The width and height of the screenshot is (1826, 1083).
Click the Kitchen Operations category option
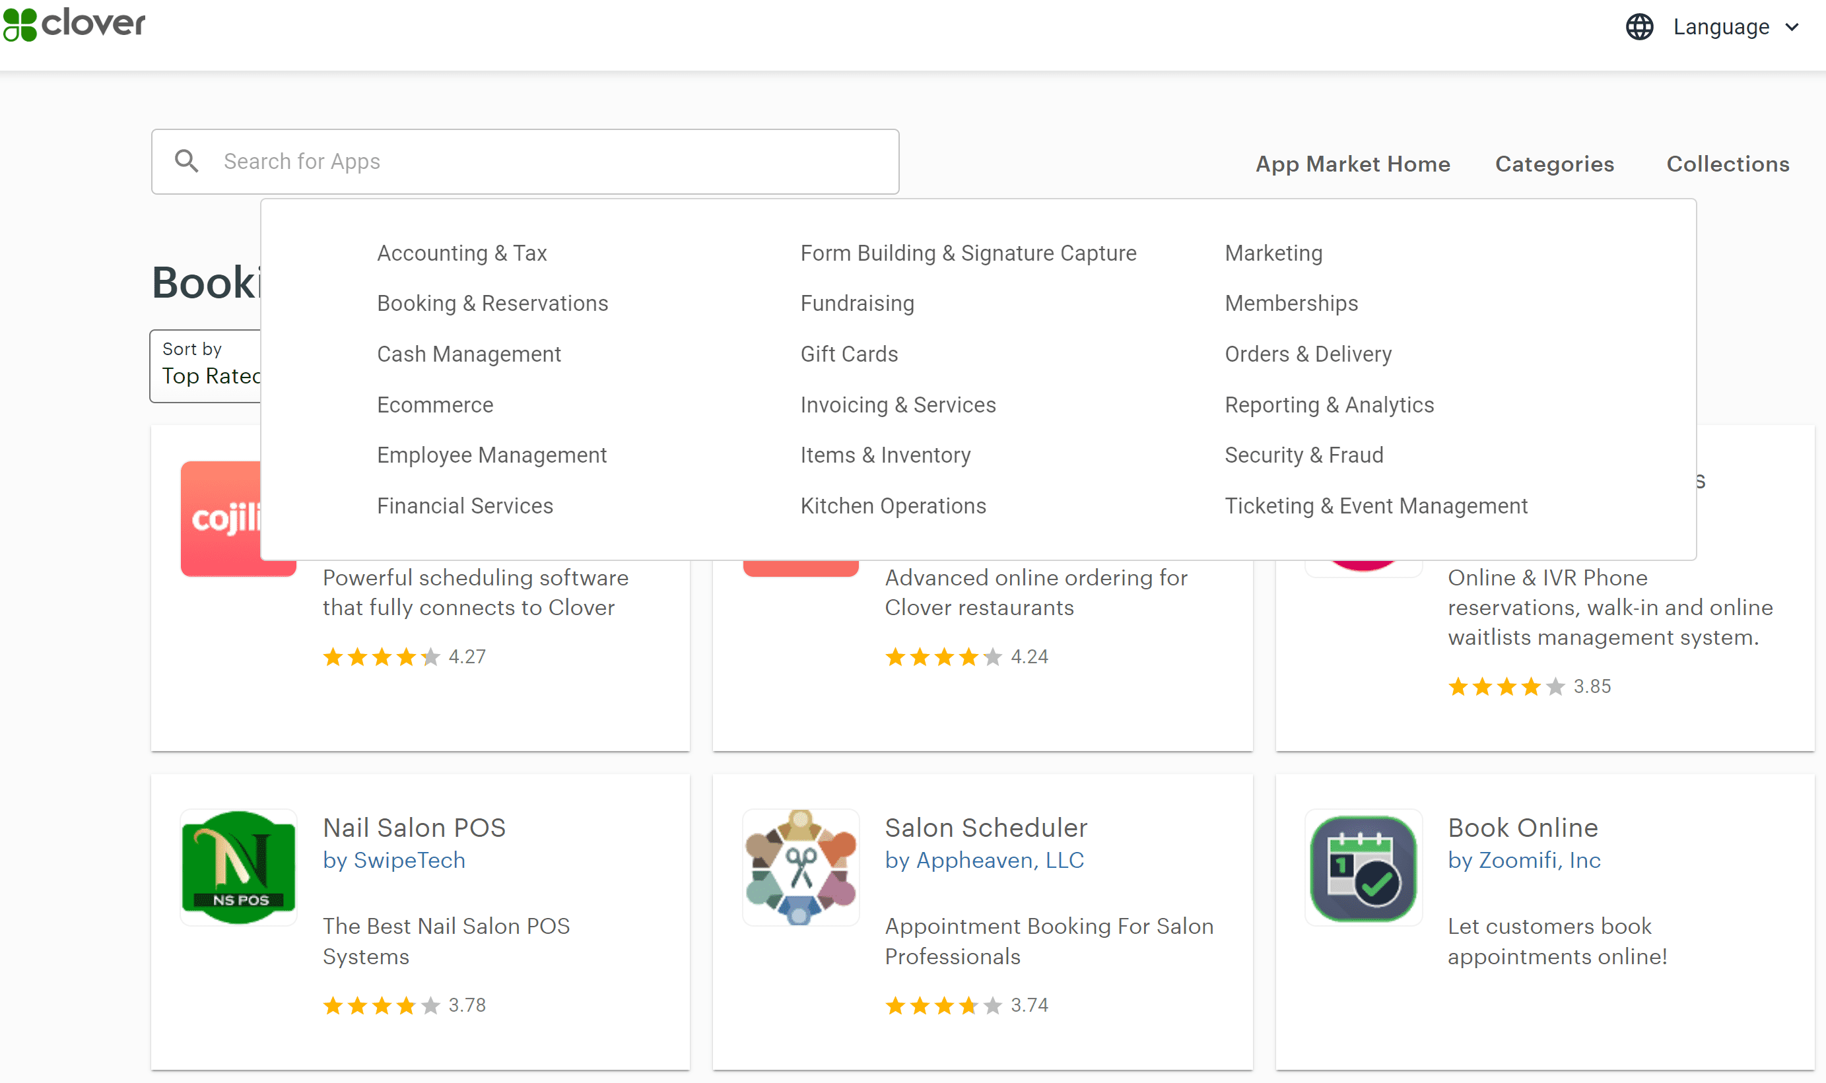[x=894, y=506]
